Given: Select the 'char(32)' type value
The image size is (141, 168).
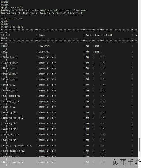Looking at the screenshot, I should [44, 52].
